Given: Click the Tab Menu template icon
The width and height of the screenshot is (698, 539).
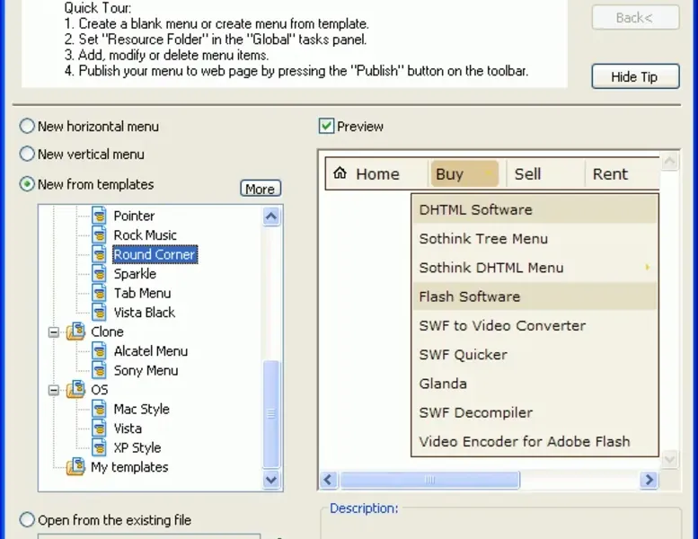Looking at the screenshot, I should (100, 293).
